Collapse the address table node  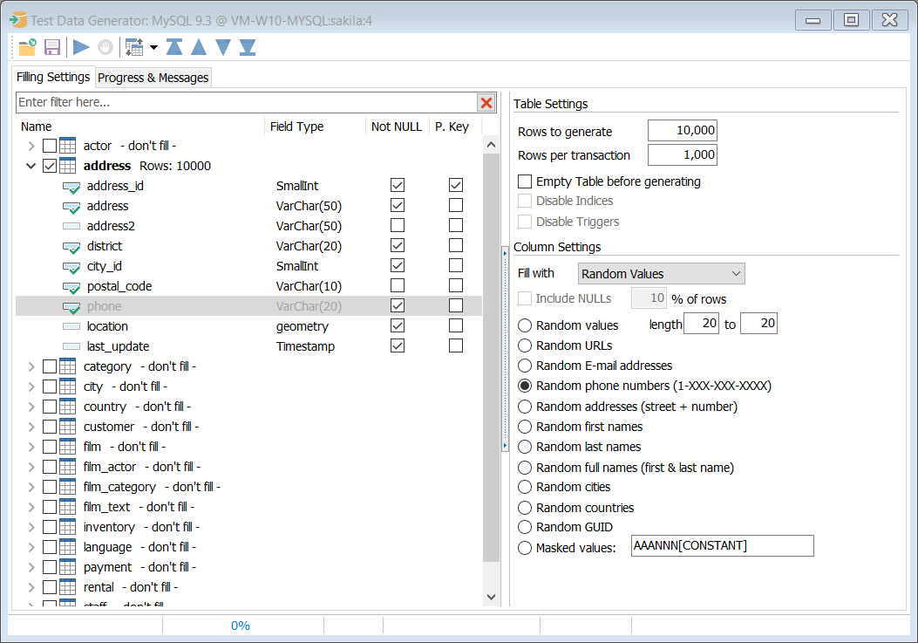pyautogui.click(x=31, y=165)
